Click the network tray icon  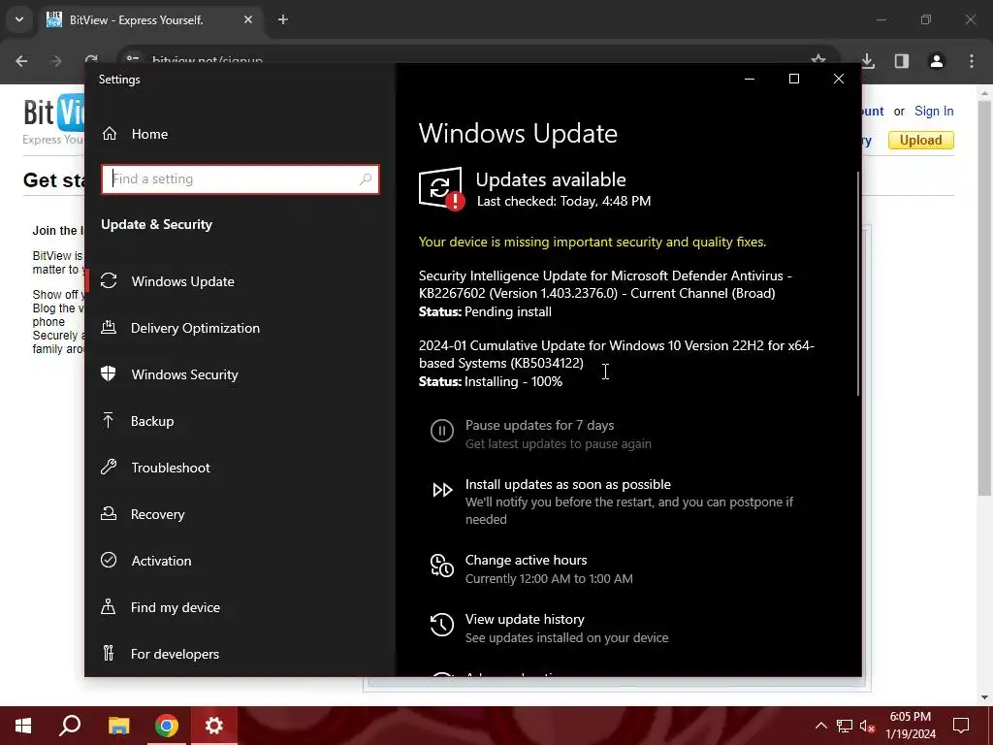click(845, 726)
